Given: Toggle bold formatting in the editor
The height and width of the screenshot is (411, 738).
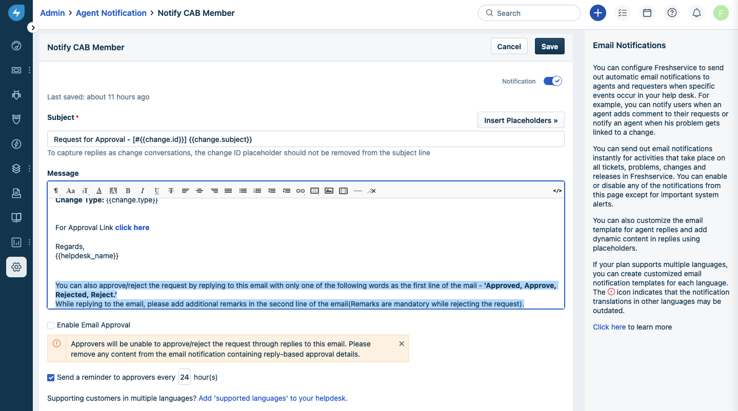Looking at the screenshot, I should [128, 191].
